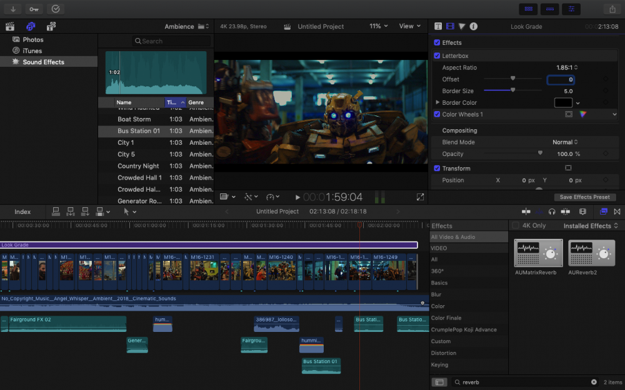Screen dimensions: 625x390
Task: Open the Transitions browser icon
Action: [x=617, y=212]
